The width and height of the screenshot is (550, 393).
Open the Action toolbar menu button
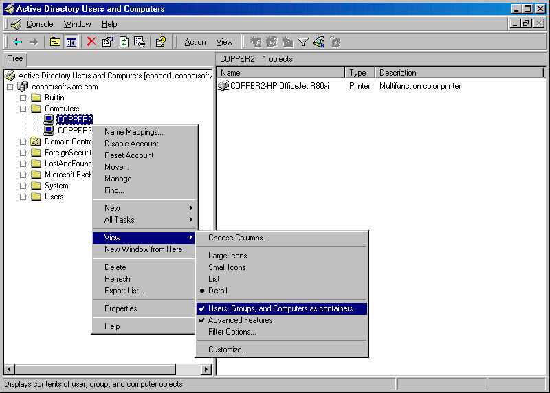[x=195, y=42]
